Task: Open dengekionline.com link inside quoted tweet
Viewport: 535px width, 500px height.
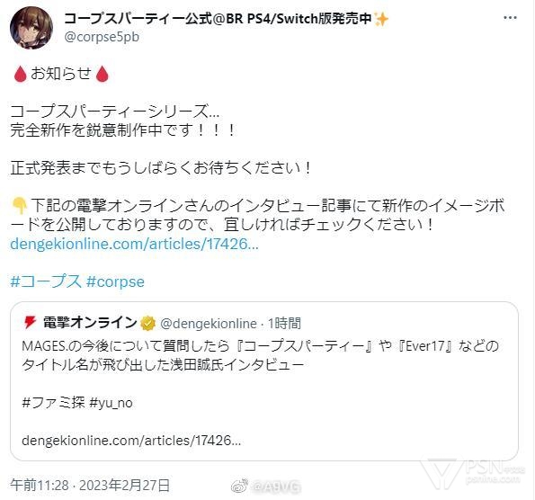Action: coord(131,441)
